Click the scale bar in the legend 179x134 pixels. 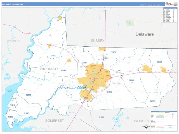coord(171,126)
